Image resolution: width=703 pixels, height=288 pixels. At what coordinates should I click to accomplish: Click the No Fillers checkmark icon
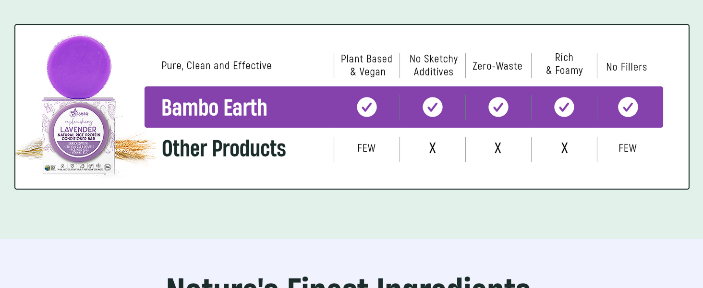point(628,107)
